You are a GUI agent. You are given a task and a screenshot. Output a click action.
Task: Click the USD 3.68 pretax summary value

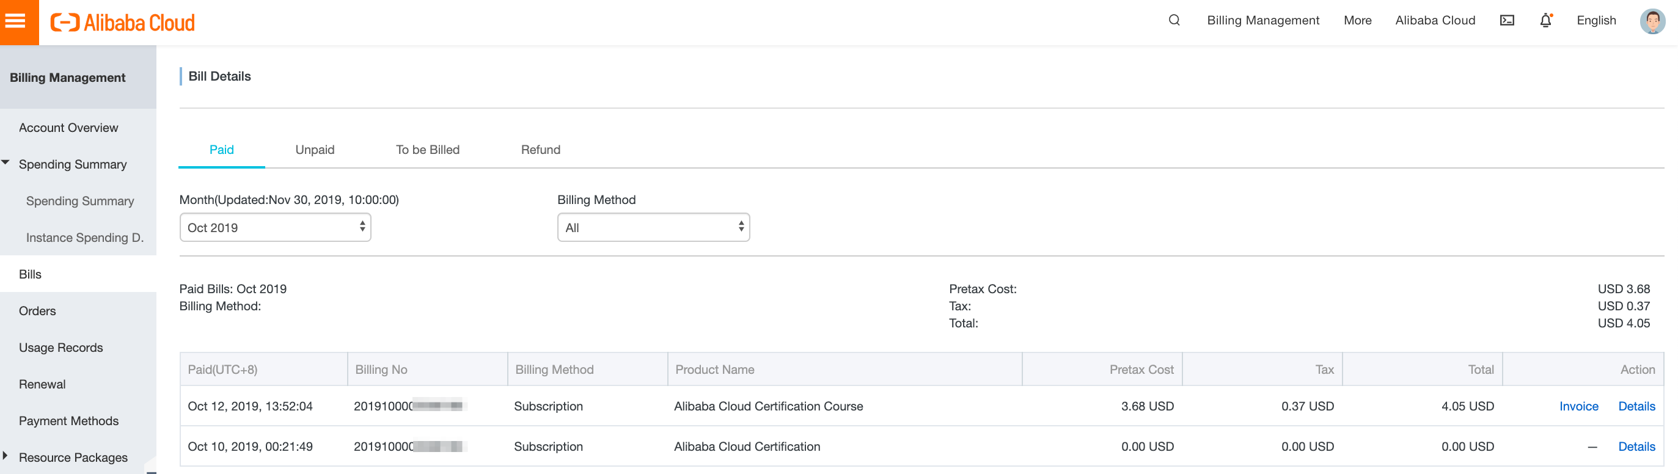pyautogui.click(x=1623, y=289)
